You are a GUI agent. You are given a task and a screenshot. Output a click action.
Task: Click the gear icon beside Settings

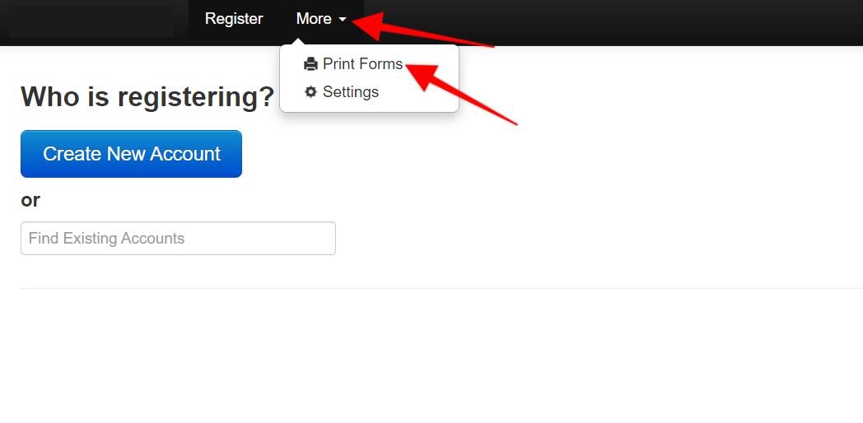pyautogui.click(x=311, y=92)
